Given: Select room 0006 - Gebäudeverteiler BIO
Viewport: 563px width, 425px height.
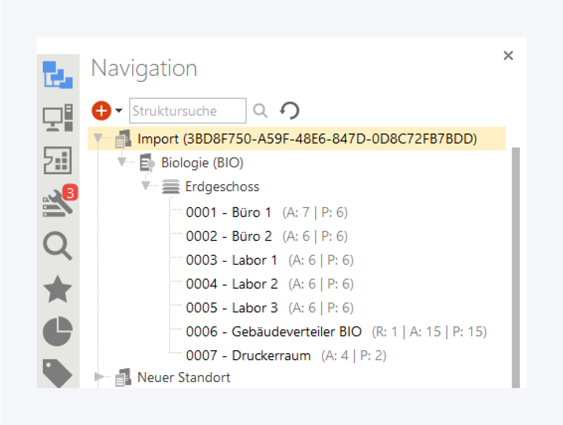Looking at the screenshot, I should [x=273, y=332].
